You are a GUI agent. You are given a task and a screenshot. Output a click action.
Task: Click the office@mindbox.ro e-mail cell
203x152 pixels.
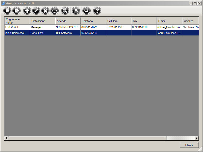tap(169, 27)
